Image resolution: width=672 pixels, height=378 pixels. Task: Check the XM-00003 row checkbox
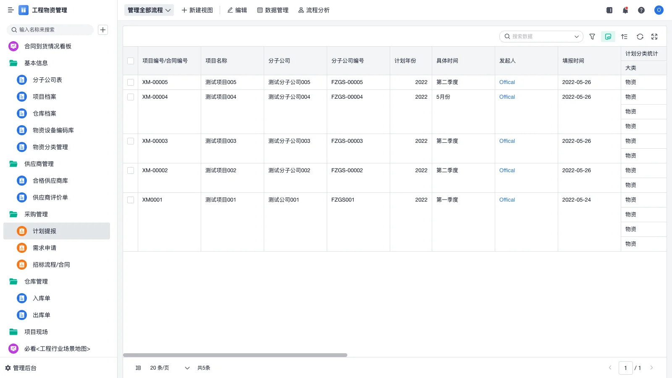pyautogui.click(x=131, y=141)
